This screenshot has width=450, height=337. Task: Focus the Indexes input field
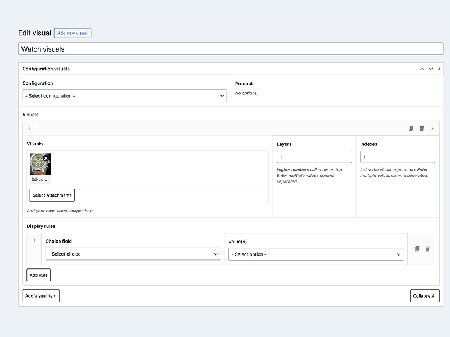point(397,157)
